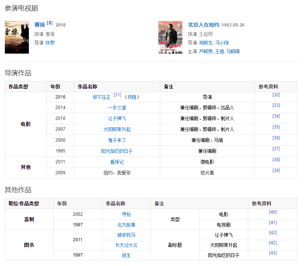Open the 骑驴找马 book link
307x266 pixels.
[126, 235]
